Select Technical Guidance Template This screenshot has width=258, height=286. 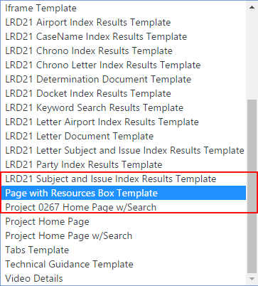pyautogui.click(x=123, y=264)
